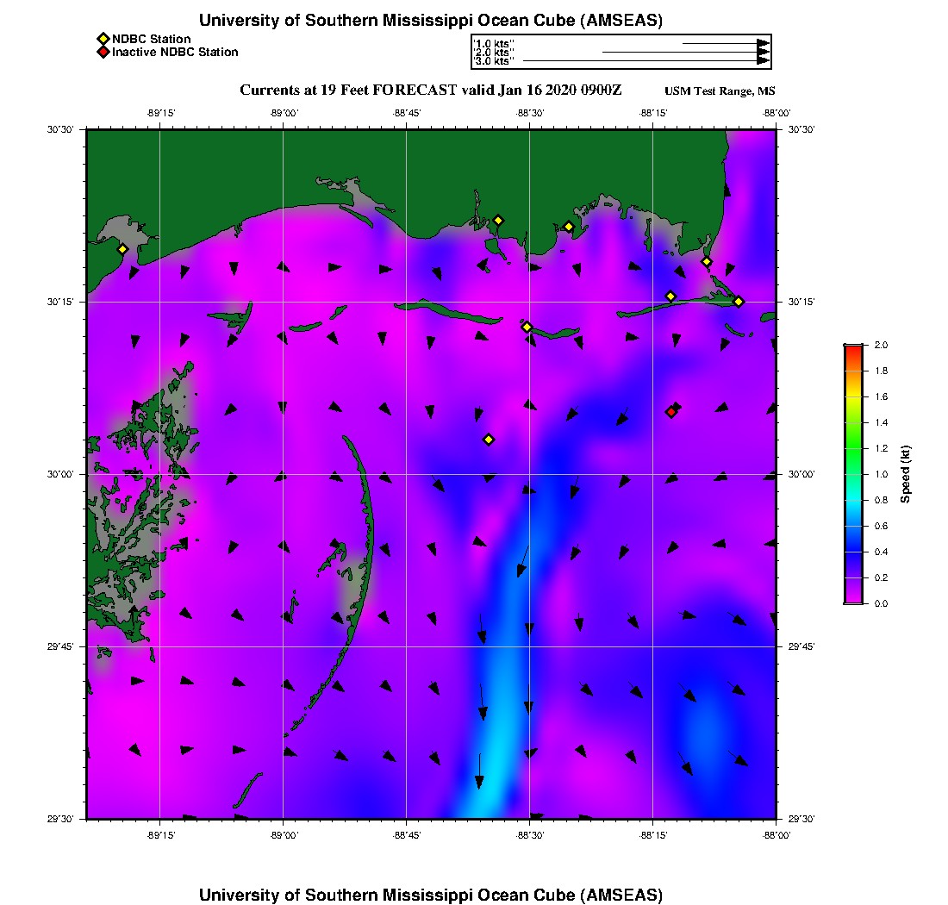Click the yellow station directly above the red marker
Image resolution: width=948 pixels, height=905 pixels.
click(x=670, y=296)
